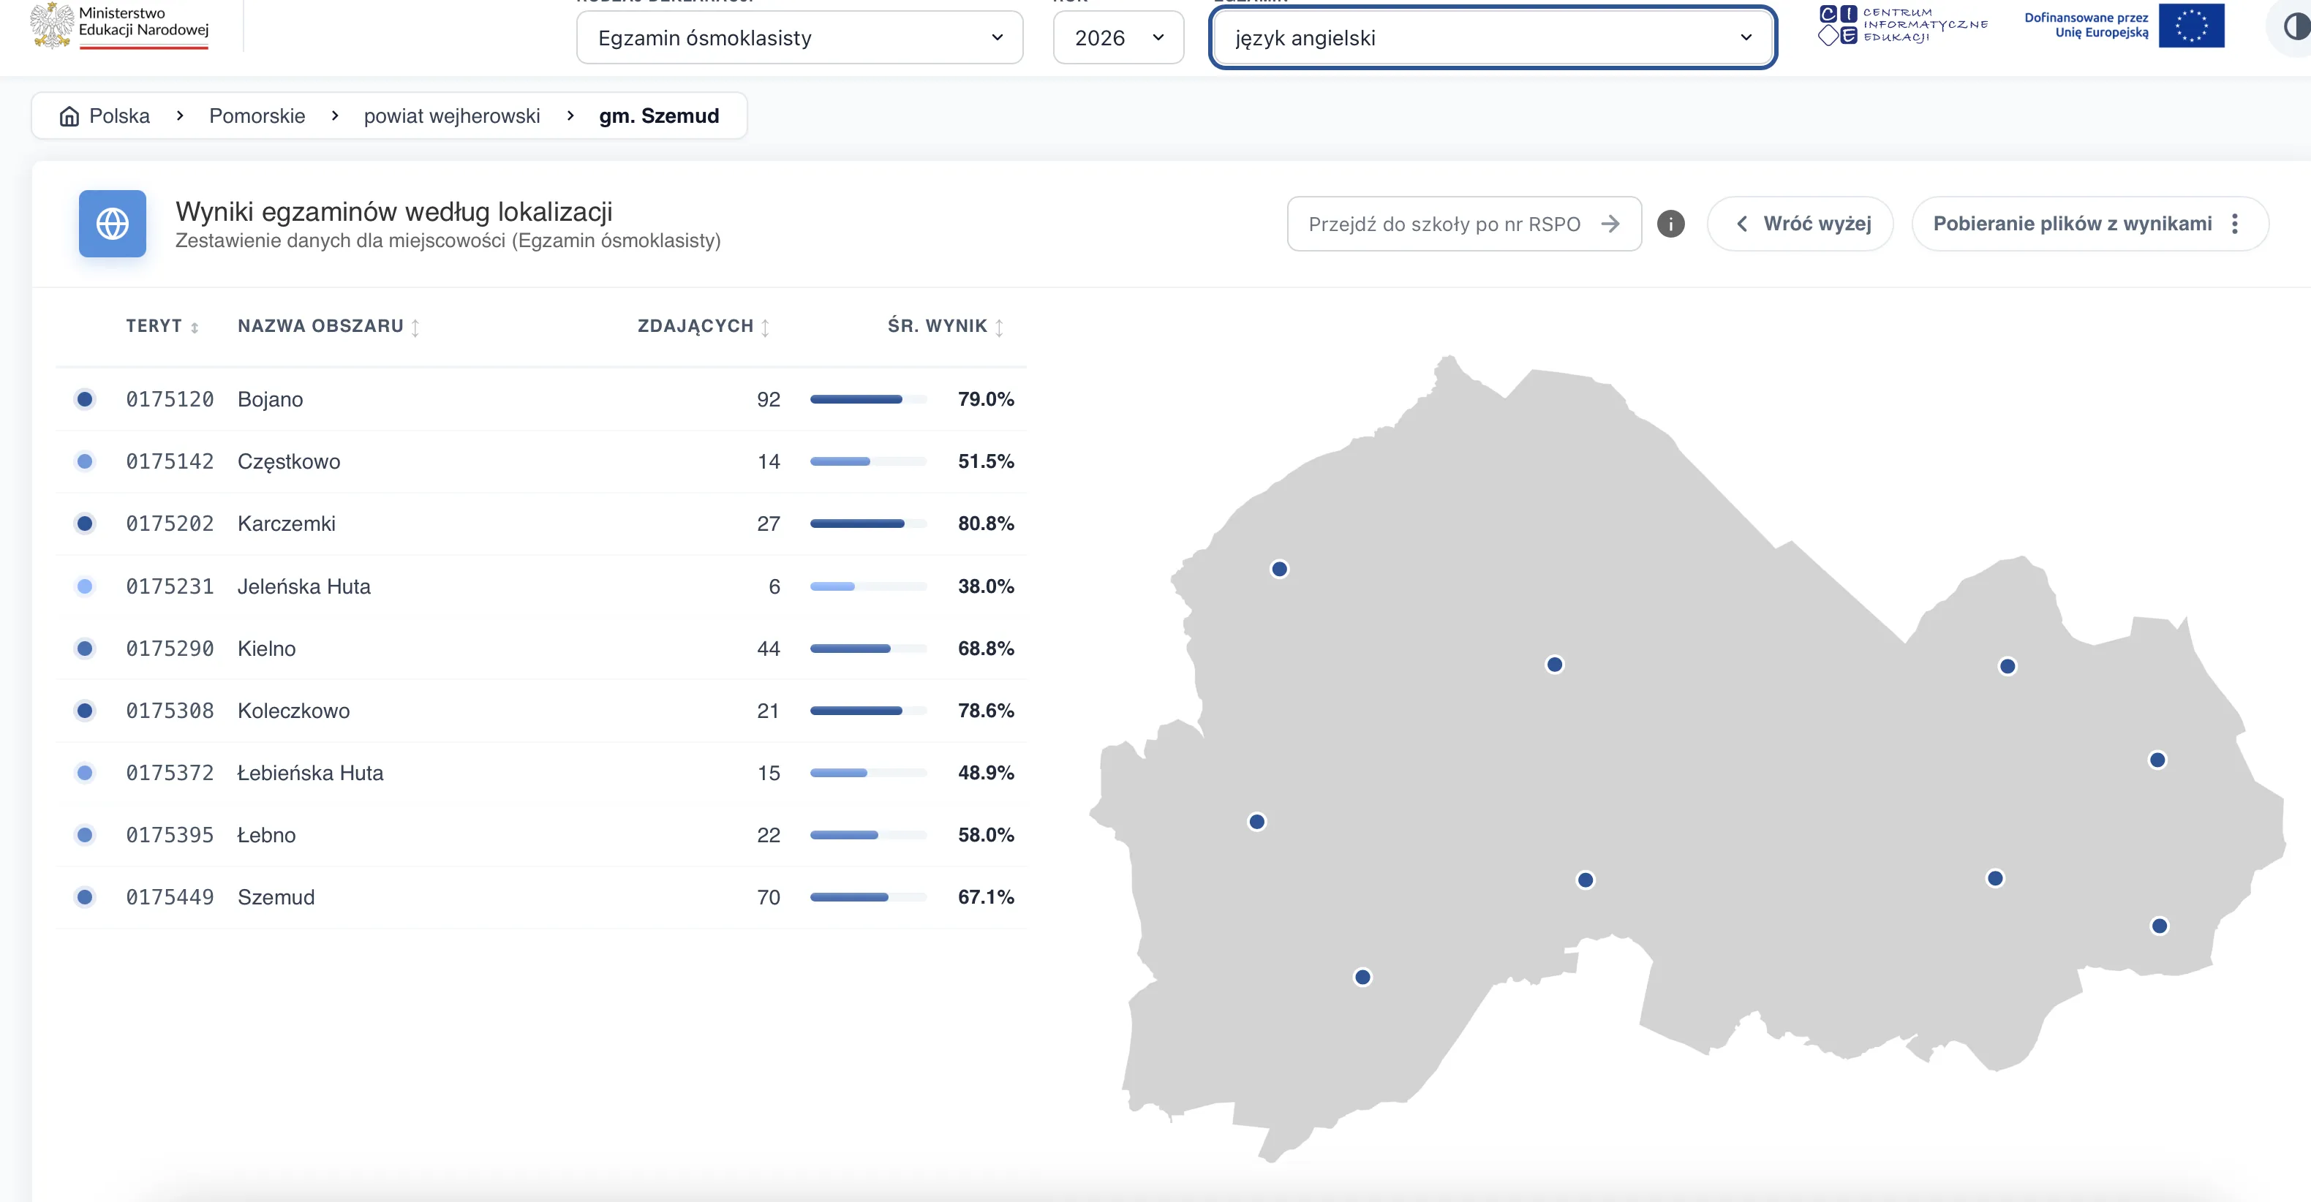Click the Szemud score progress bar
Screen dimensions: 2311x1202
point(867,897)
